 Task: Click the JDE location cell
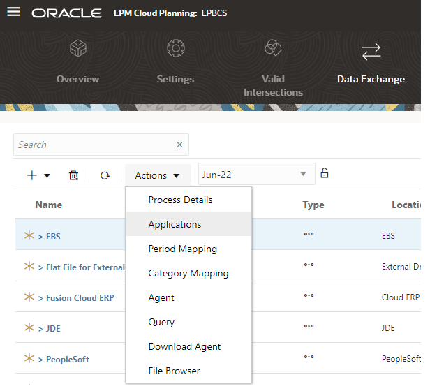click(388, 328)
